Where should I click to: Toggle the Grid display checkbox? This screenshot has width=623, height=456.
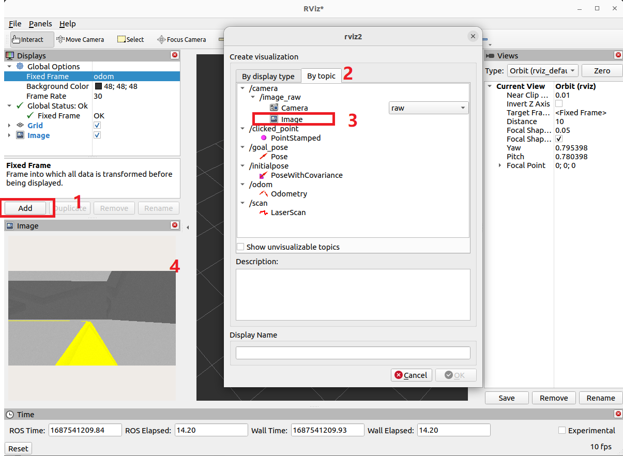(x=97, y=126)
